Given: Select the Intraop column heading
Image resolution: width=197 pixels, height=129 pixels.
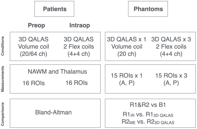Looking at the screenshot, I should pyautogui.click(x=80, y=25).
